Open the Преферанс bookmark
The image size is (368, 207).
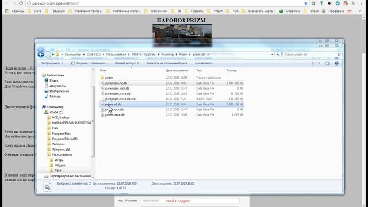(333, 11)
